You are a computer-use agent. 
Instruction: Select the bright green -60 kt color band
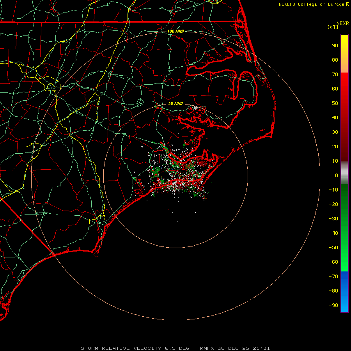[x=344, y=261]
